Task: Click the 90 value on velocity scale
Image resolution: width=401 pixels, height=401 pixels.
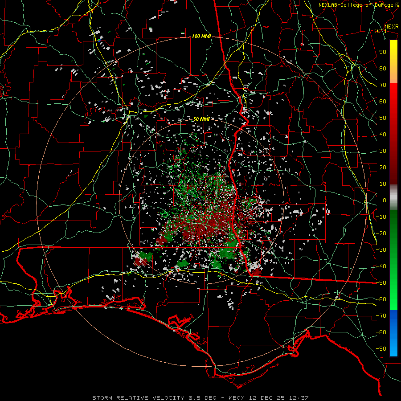Action: click(383, 52)
